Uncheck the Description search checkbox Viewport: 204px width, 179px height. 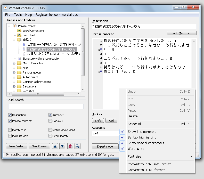[10, 115]
